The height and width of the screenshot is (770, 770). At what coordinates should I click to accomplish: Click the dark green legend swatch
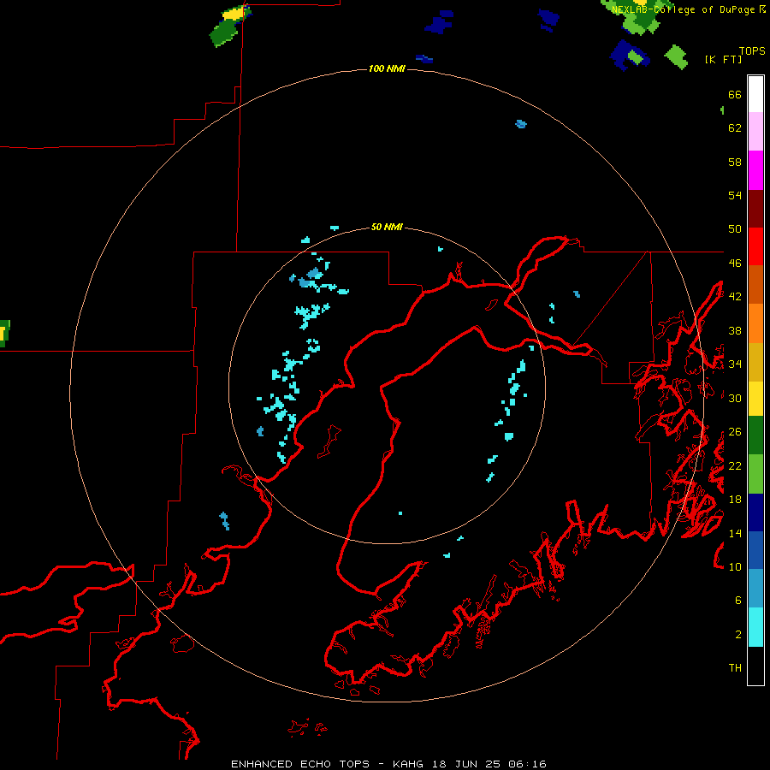(755, 435)
